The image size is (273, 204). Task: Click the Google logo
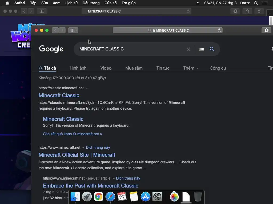click(x=51, y=49)
